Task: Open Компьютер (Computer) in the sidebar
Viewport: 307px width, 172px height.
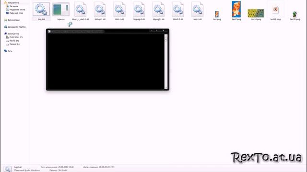Action: (x=12, y=34)
